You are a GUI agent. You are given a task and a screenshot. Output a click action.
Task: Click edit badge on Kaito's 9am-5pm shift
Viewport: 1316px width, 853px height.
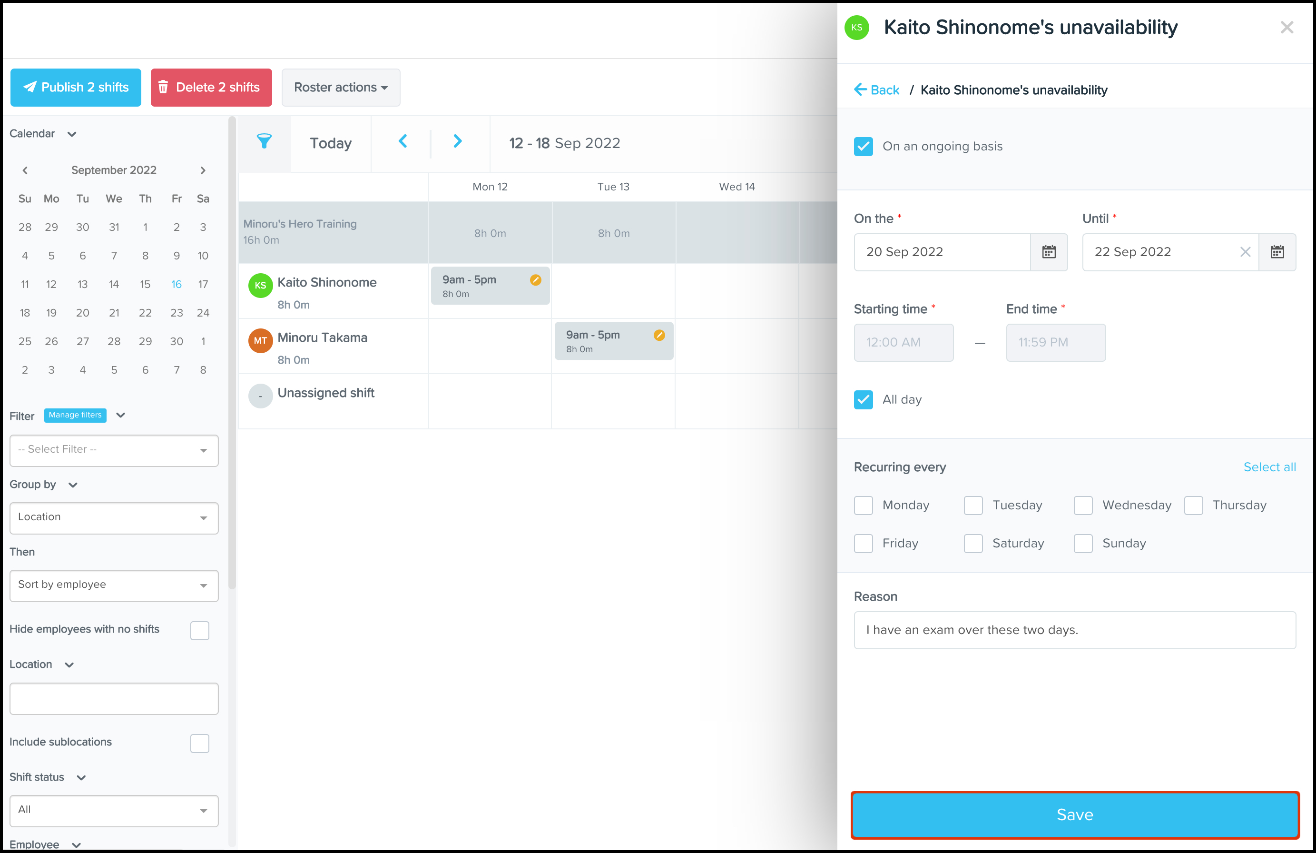[x=535, y=280]
